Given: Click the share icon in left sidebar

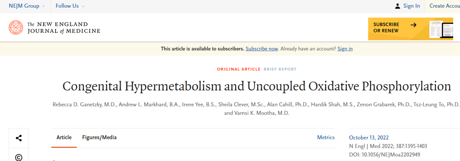Looking at the screenshot, I should point(19,138).
